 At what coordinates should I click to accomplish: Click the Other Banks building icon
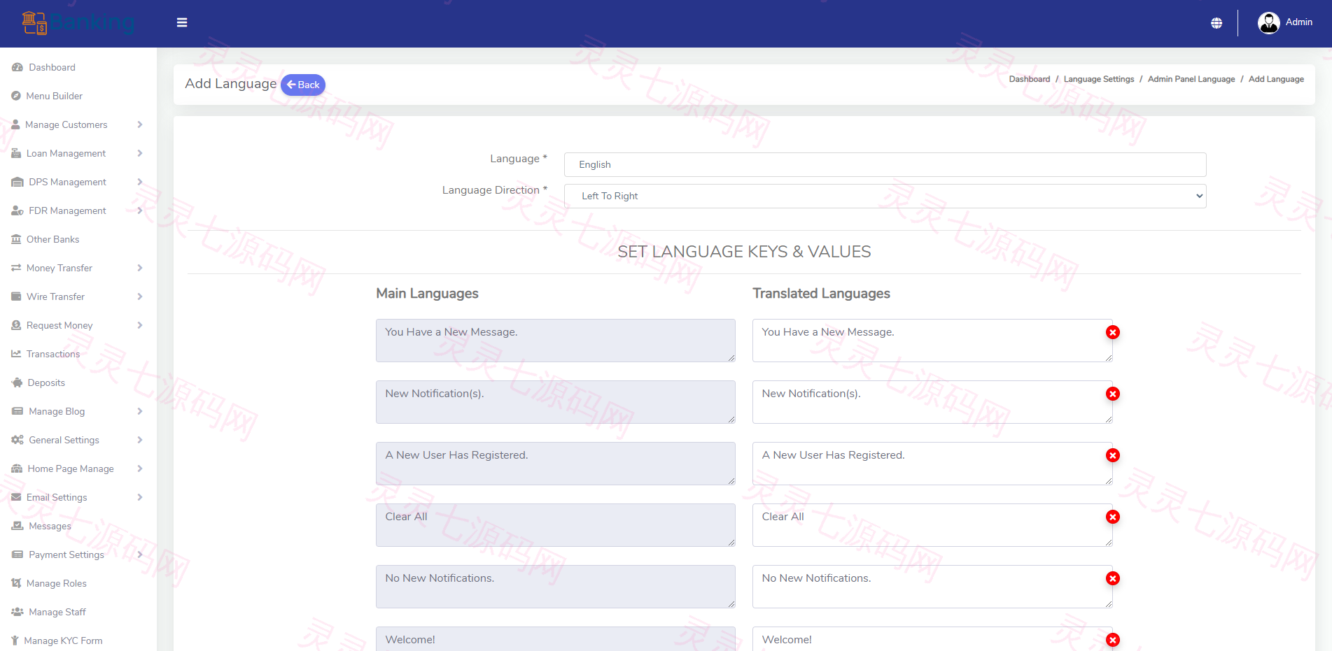(16, 239)
